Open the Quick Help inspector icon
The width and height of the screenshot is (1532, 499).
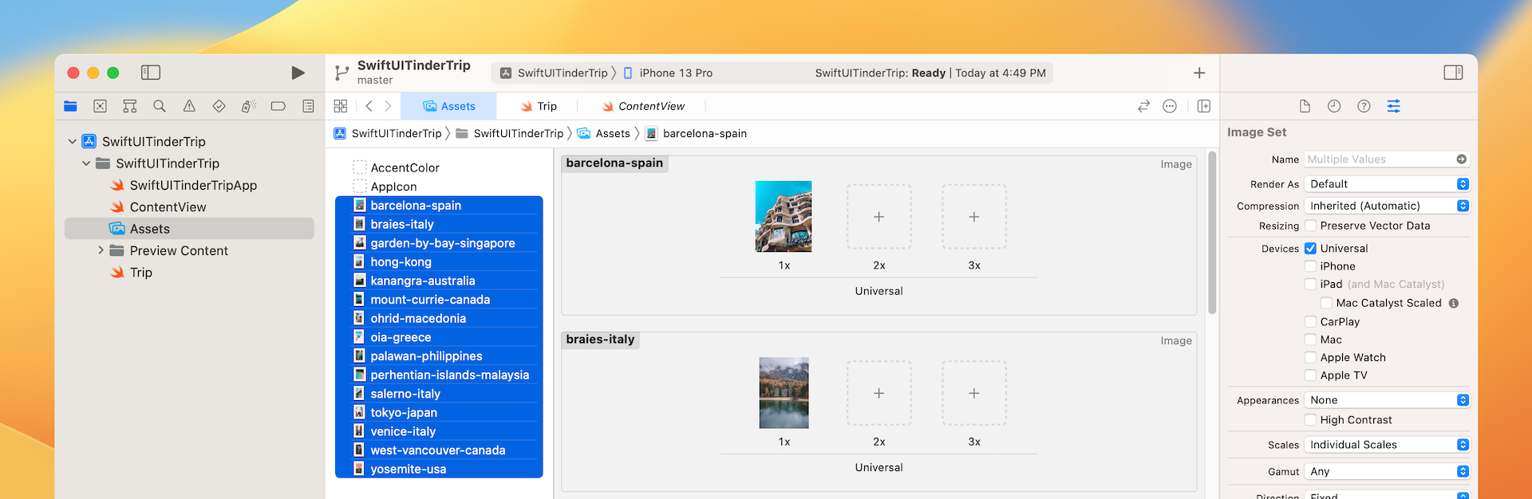coord(1364,106)
